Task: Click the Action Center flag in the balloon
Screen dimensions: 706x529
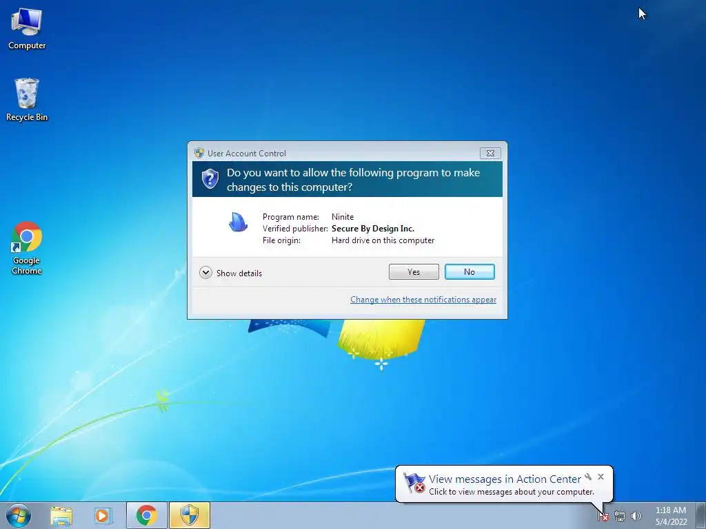Action: click(414, 483)
